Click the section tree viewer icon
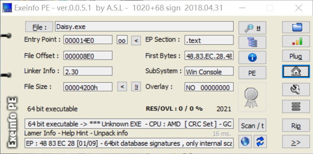The width and height of the screenshot is (313, 154). [x=252, y=42]
